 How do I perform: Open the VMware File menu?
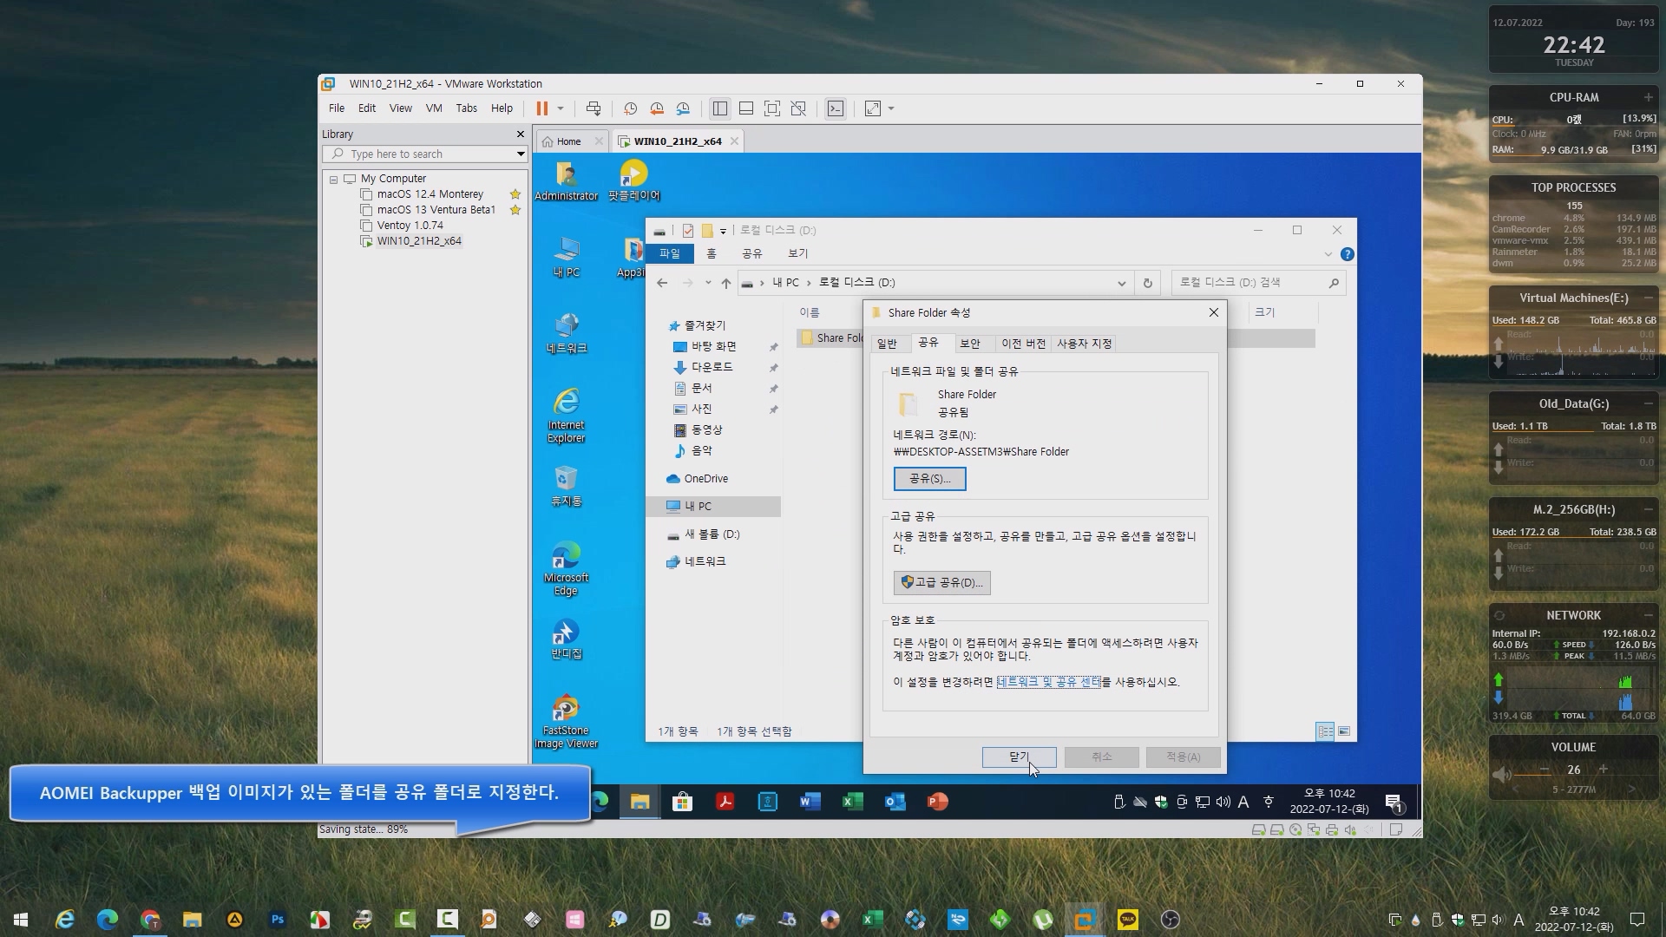click(x=337, y=108)
